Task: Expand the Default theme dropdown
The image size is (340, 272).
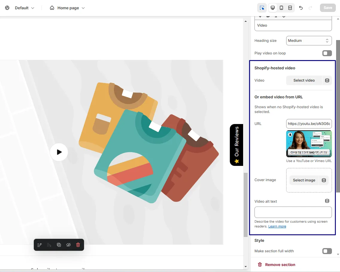Action: [25, 8]
